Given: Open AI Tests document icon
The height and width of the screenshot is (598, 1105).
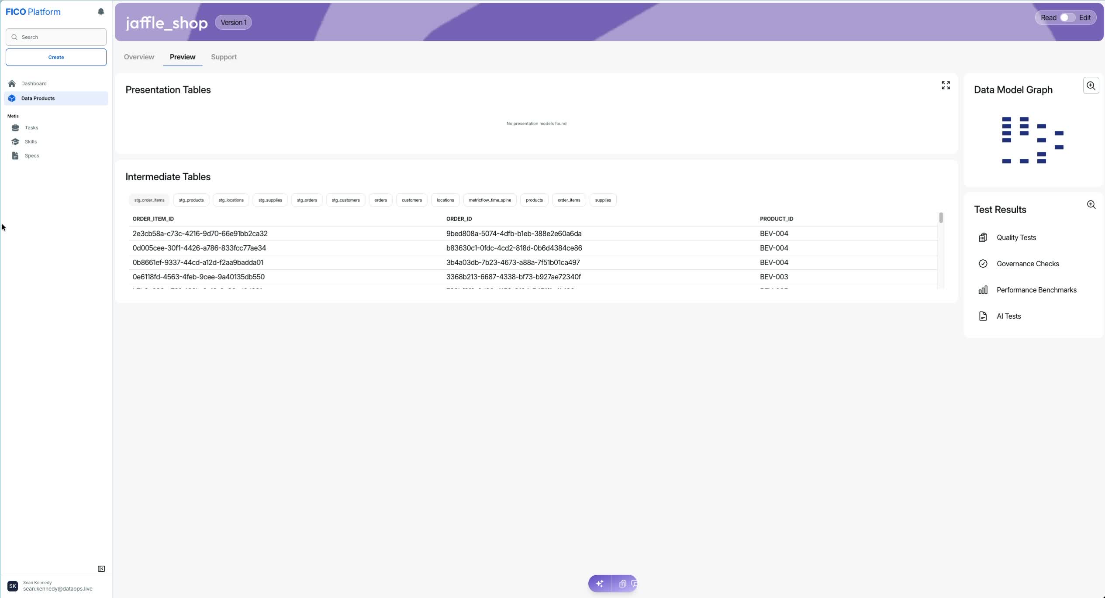Looking at the screenshot, I should (x=983, y=316).
